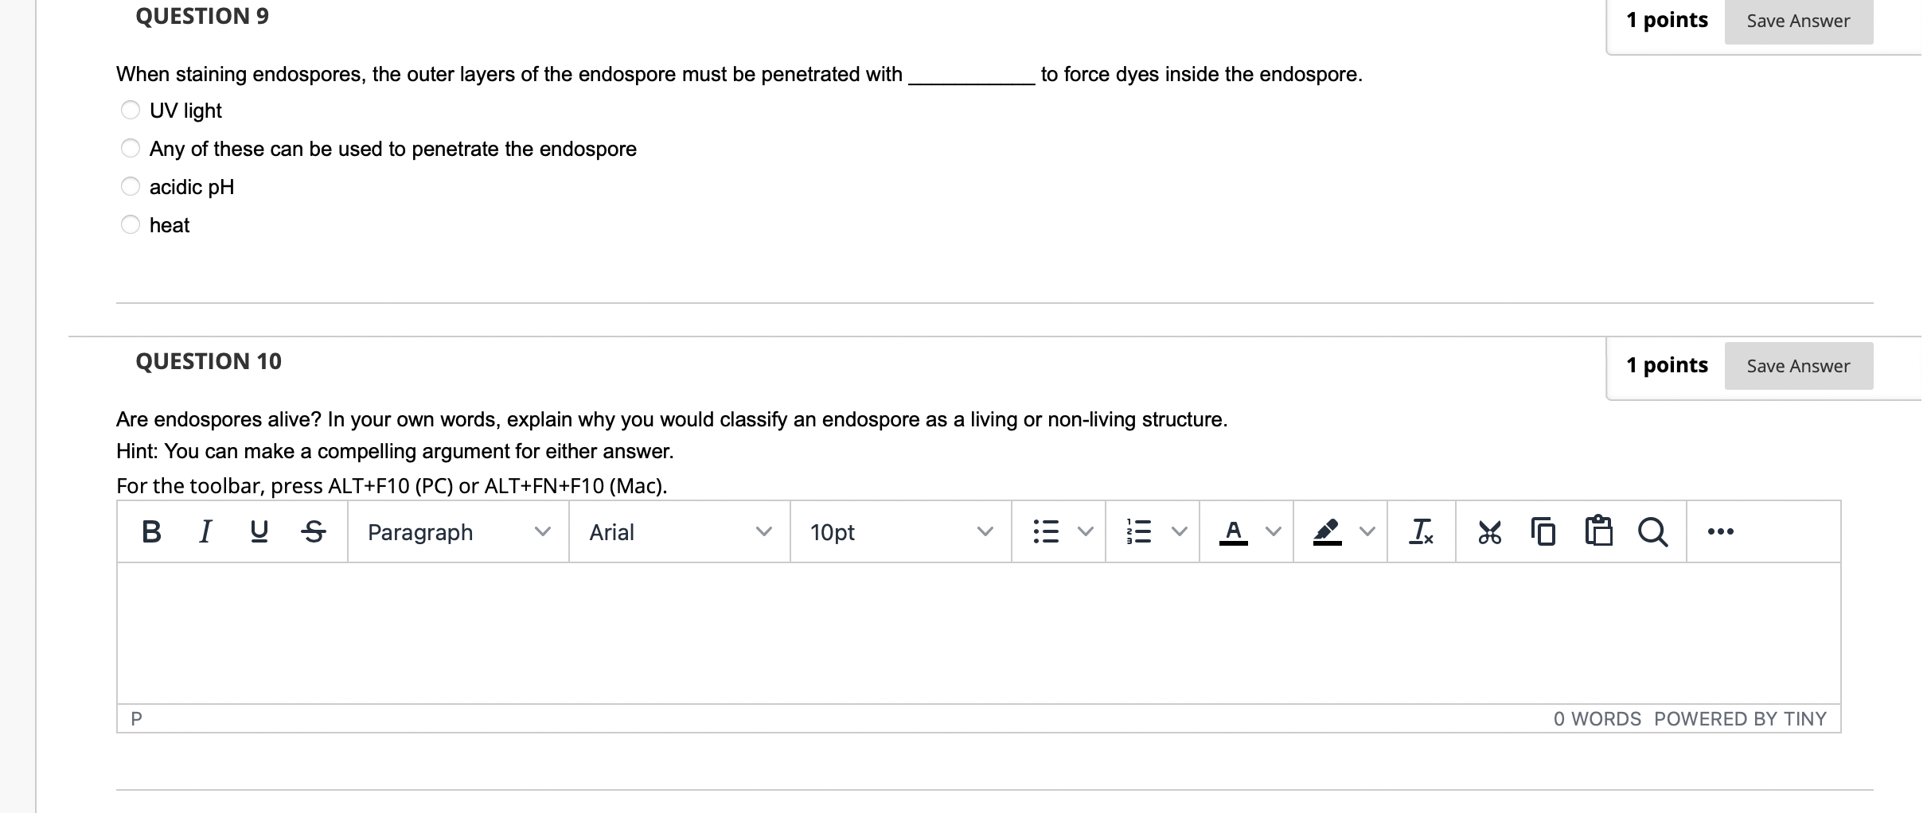Copy selection with the copy icon
The height and width of the screenshot is (813, 1931).
pos(1543,531)
